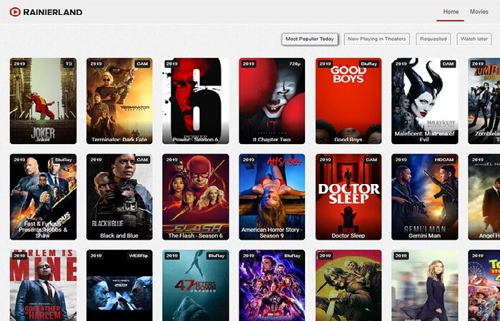Click the 2019 year badge on Joker
Image resolution: width=500 pixels, height=321 pixels.
(19, 63)
